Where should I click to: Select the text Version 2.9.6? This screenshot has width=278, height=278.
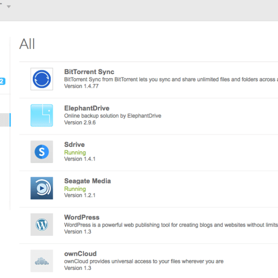click(80, 123)
